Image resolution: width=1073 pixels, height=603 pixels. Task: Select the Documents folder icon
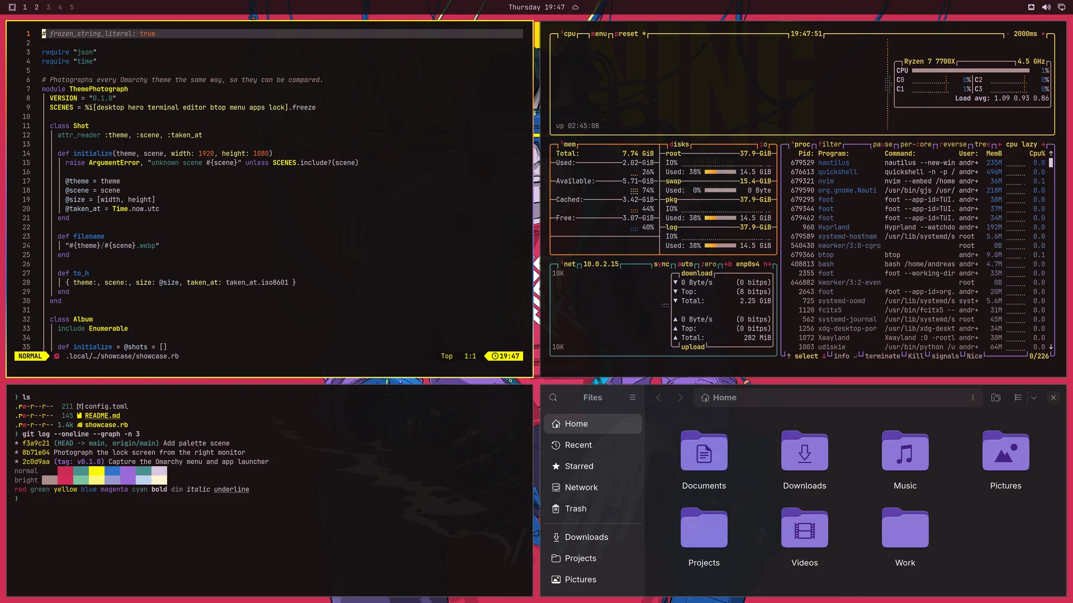704,451
